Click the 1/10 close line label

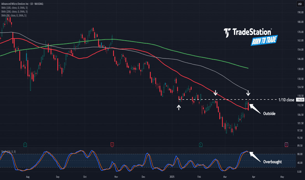286,100
